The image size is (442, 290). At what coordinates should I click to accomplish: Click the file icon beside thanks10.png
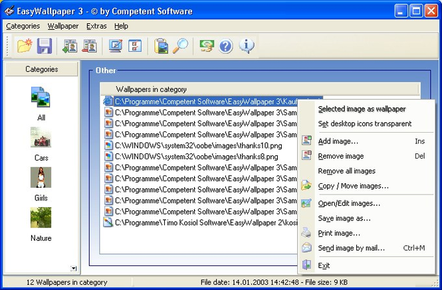108,145
